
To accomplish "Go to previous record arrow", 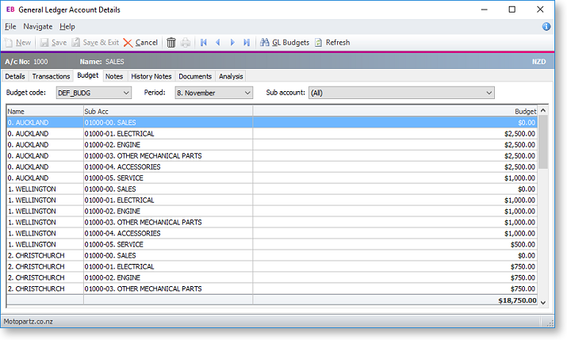I will 218,42.
